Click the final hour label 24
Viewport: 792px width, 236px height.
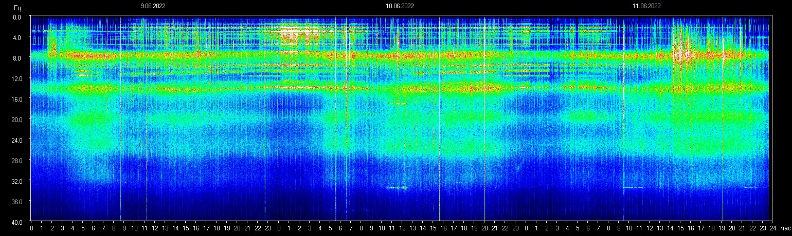pos(772,228)
